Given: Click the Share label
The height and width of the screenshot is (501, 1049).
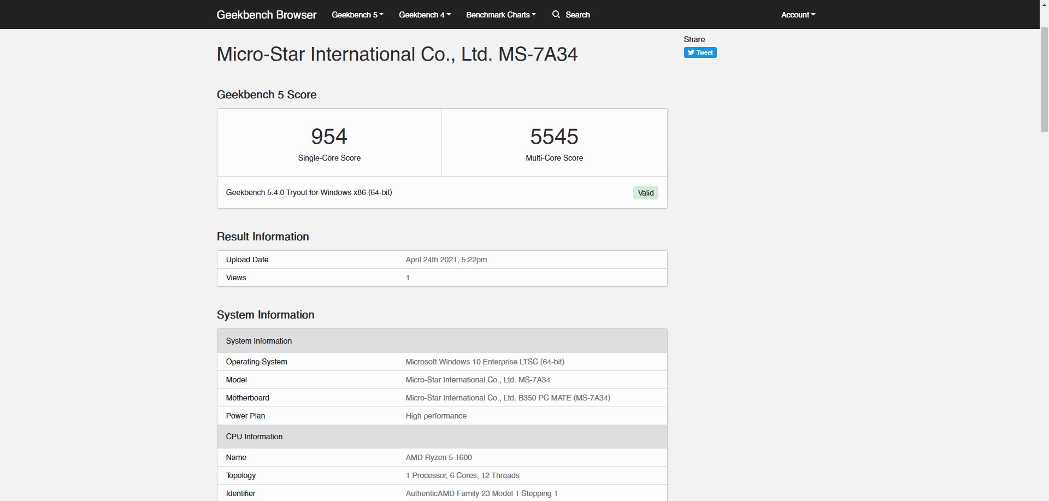Looking at the screenshot, I should [694, 39].
